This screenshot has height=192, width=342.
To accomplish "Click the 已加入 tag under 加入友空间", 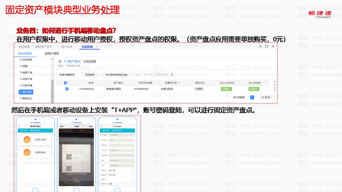I will (x=254, y=89).
